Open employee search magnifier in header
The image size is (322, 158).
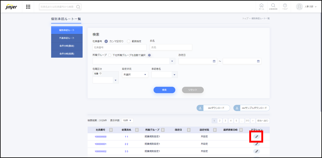(273, 6)
